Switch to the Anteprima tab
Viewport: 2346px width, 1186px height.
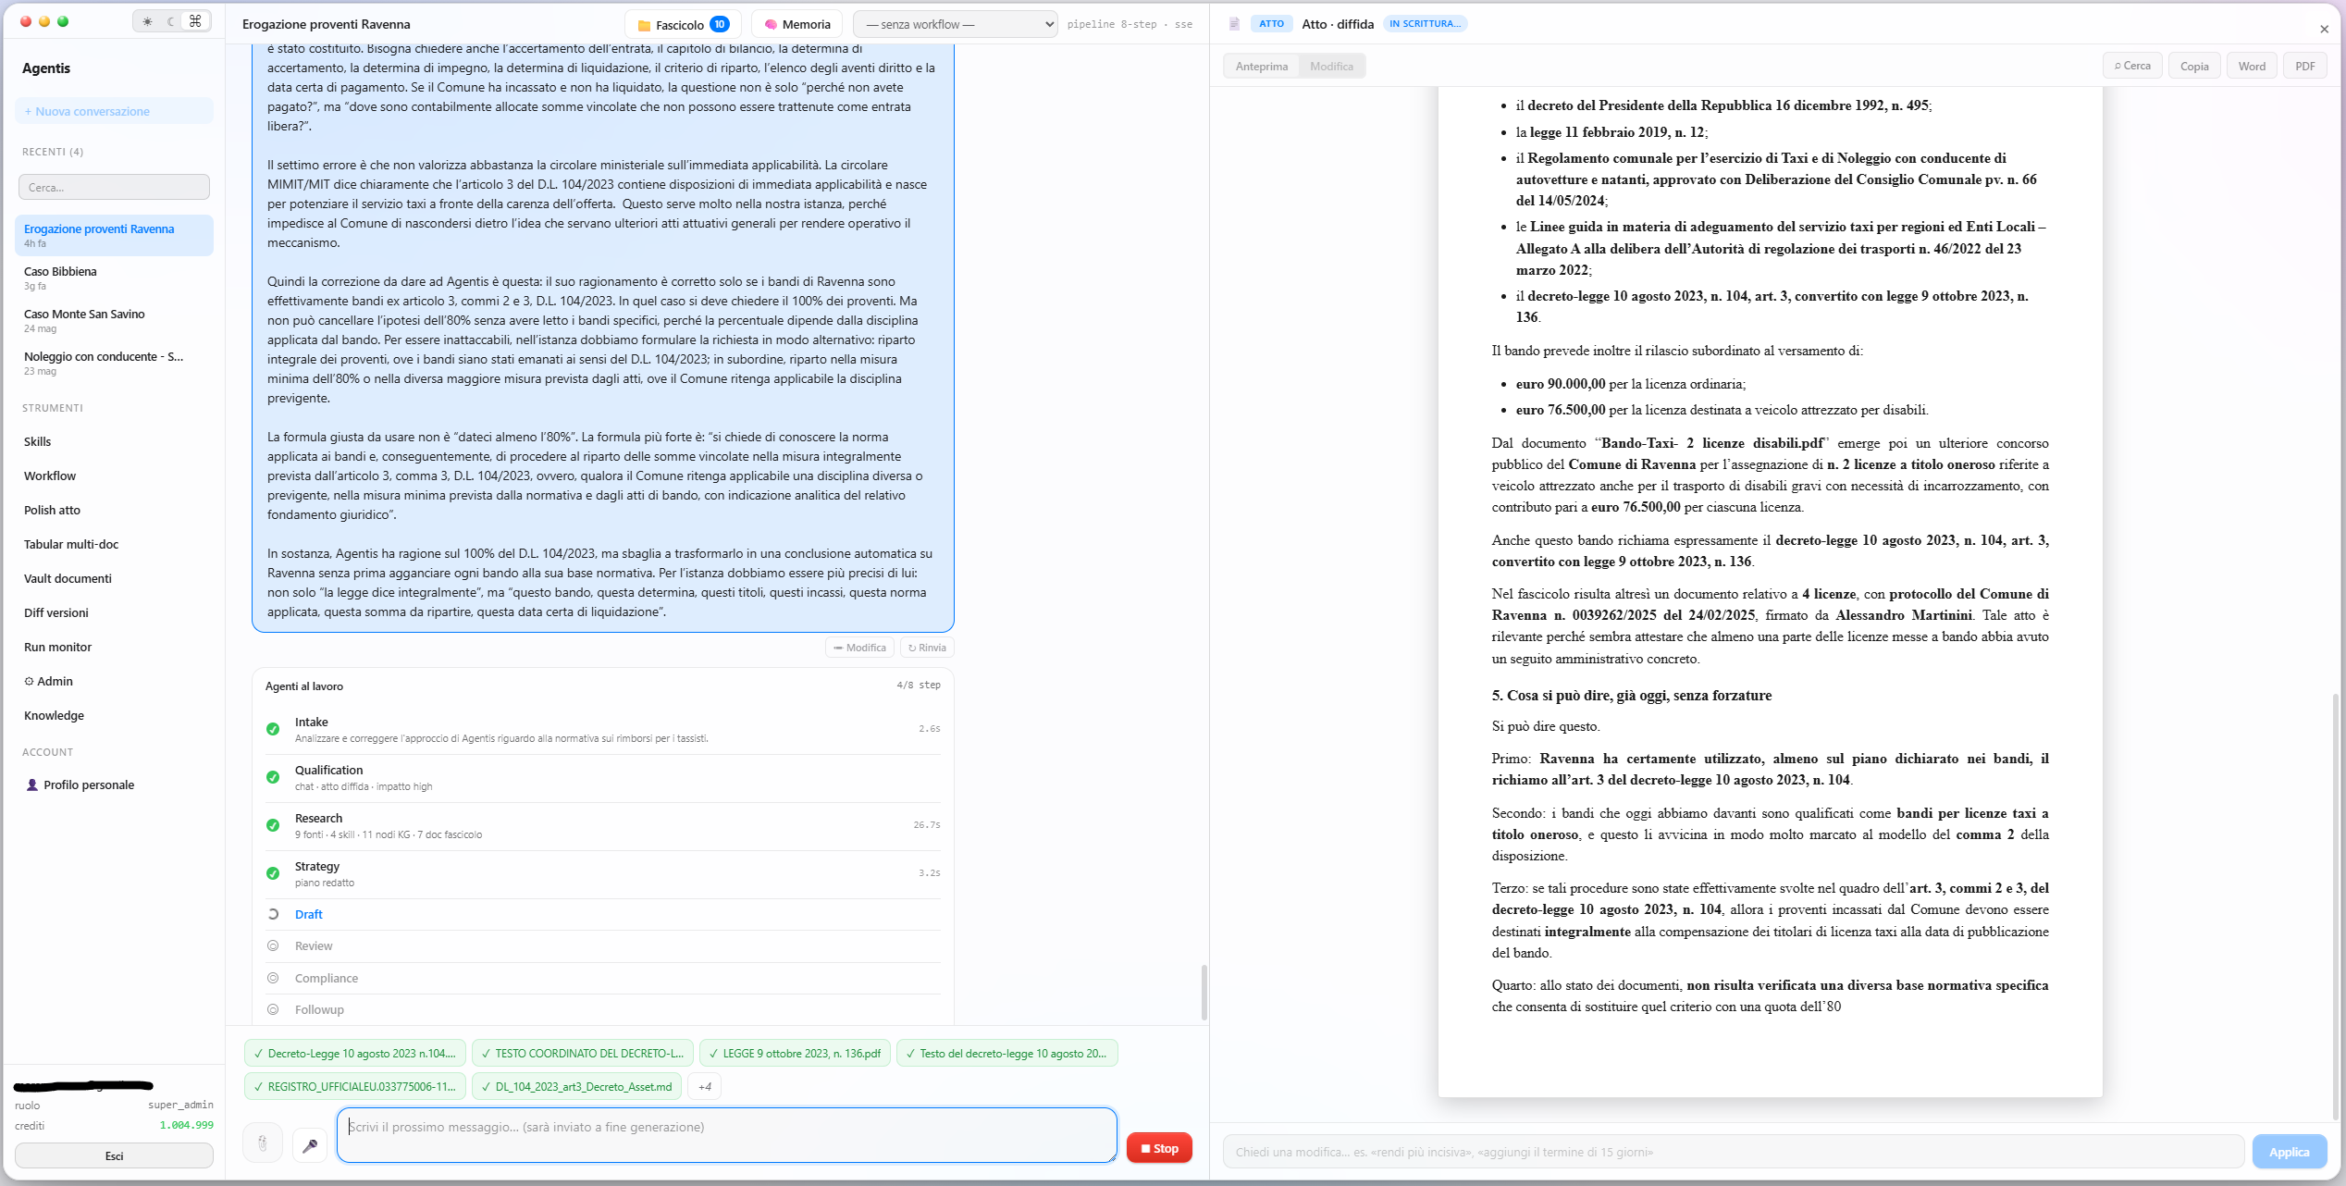[x=1262, y=66]
